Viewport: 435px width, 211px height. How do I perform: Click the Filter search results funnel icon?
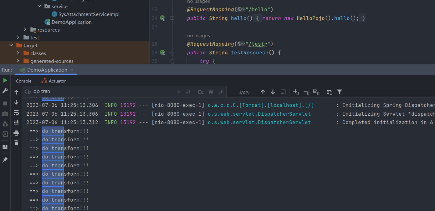click(340, 92)
